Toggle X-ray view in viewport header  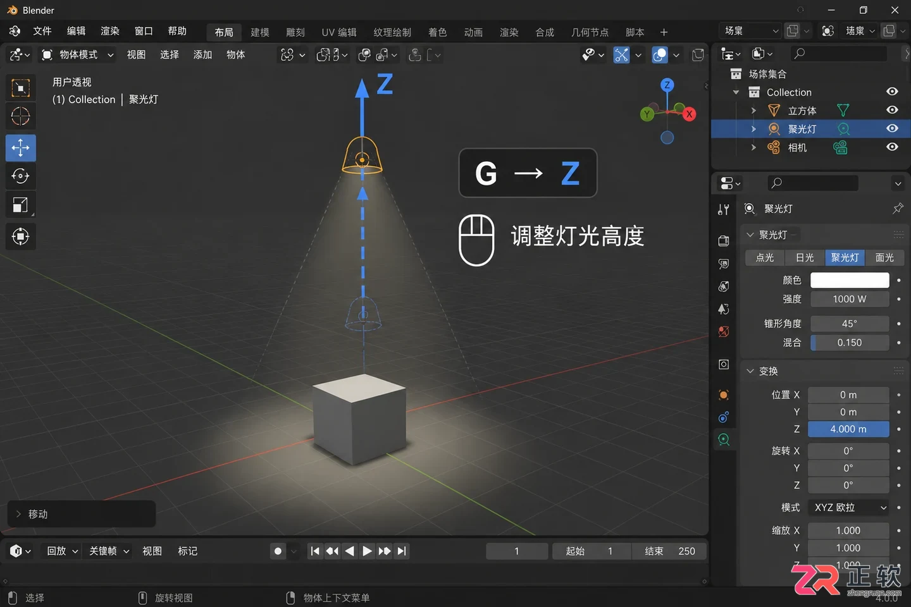pyautogui.click(x=698, y=55)
